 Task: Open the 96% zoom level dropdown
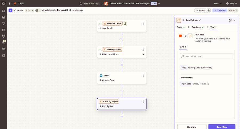tap(218, 3)
